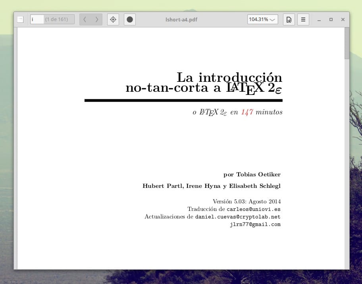Open document search via the magnifier-page icon

tap(289, 19)
